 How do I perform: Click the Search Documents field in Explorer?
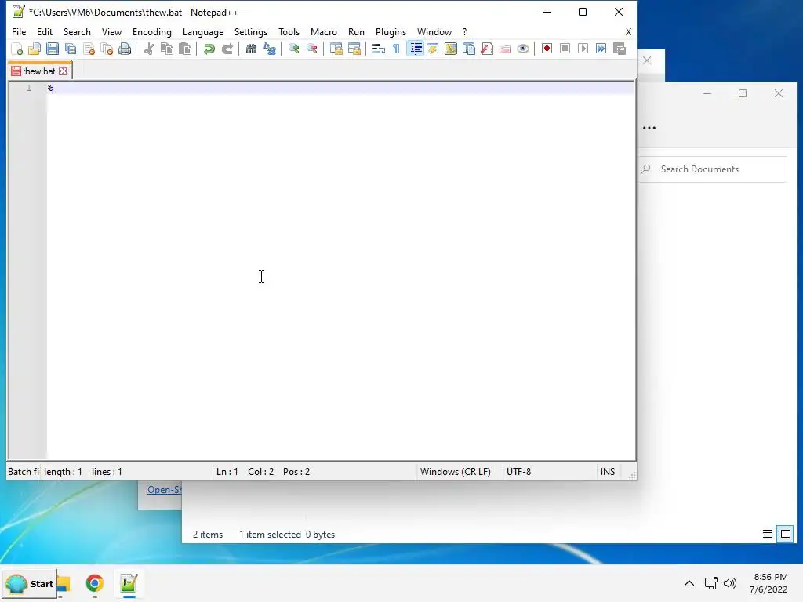click(713, 169)
